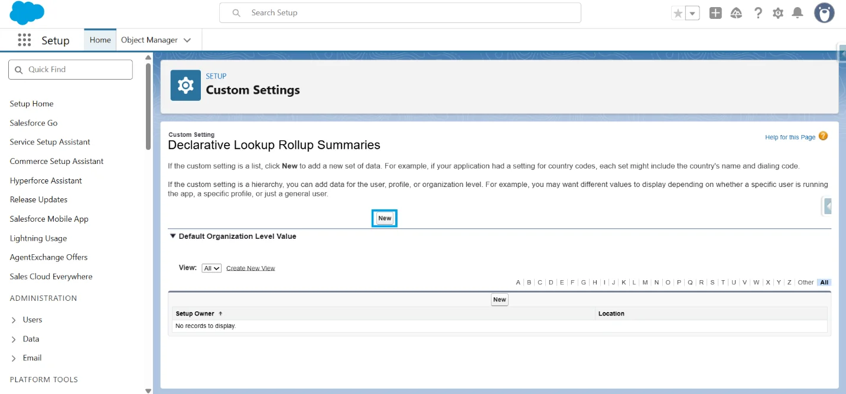
Task: Collapse Default Organization Level Value section
Action: pos(173,236)
